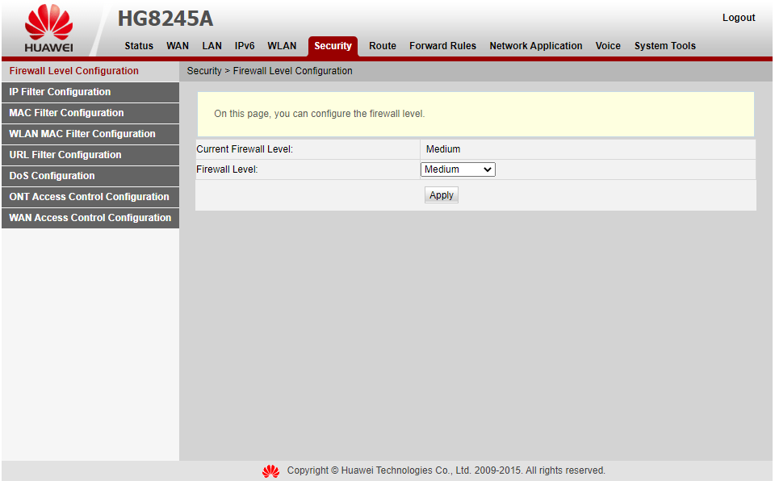The width and height of the screenshot is (775, 485).
Task: Switch to the Status tab
Action: 138,46
